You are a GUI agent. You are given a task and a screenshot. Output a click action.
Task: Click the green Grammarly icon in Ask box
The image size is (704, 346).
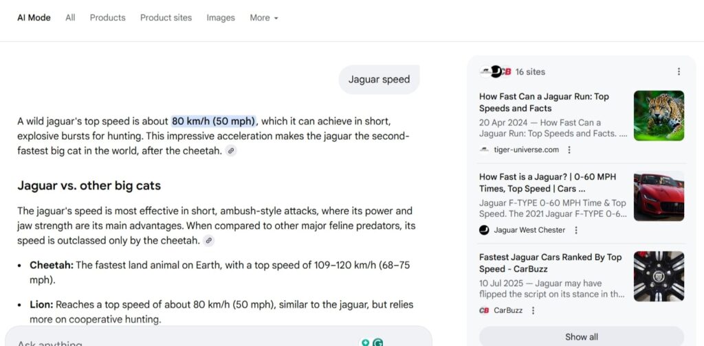(378, 343)
